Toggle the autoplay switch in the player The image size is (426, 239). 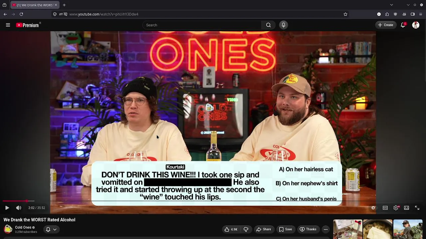[373, 208]
